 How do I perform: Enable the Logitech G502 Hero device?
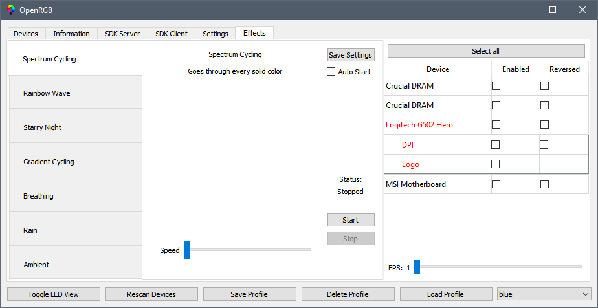(496, 124)
